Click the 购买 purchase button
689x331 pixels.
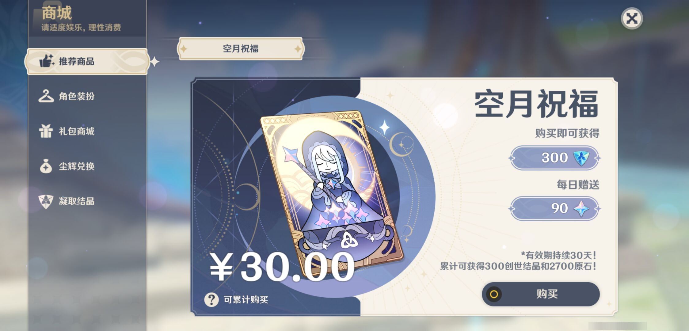point(541,294)
